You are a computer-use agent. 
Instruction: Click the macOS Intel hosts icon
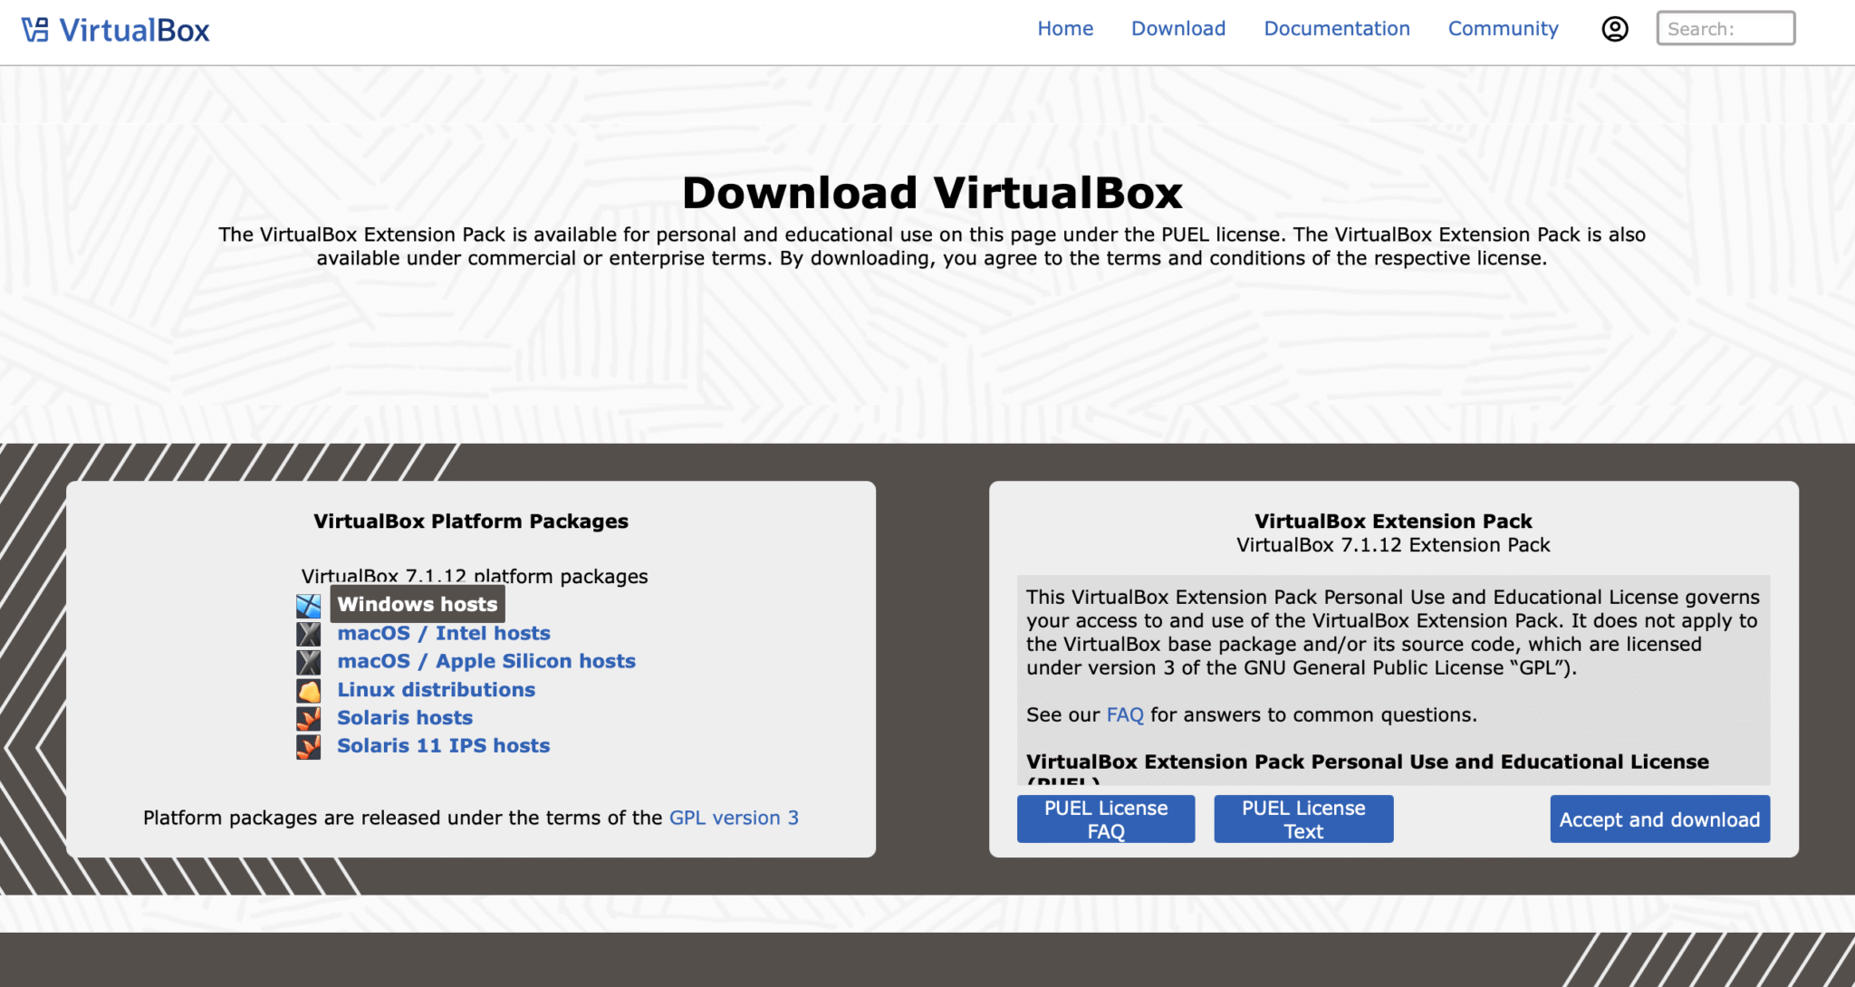309,634
